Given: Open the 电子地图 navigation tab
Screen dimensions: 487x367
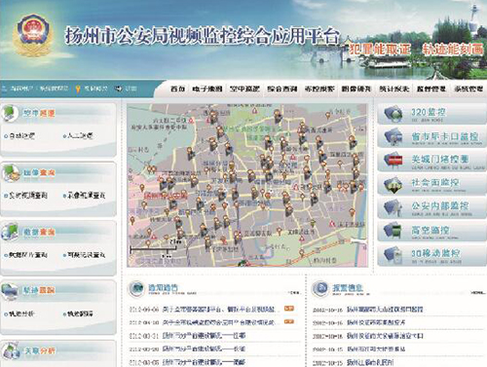Looking at the screenshot, I should (x=207, y=89).
